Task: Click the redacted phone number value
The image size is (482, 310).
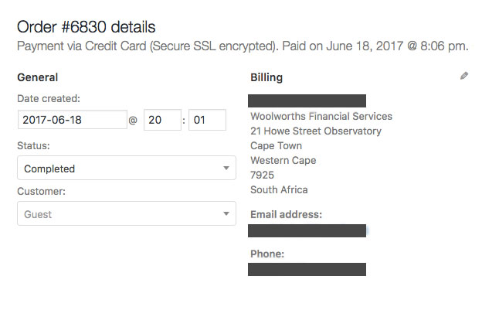Action: (307, 269)
